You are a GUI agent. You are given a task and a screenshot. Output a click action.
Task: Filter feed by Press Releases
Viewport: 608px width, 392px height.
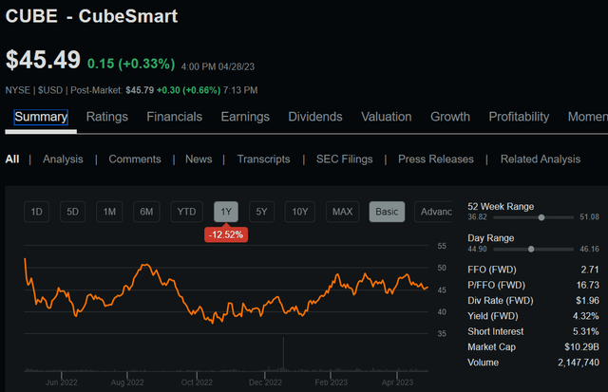(x=436, y=159)
